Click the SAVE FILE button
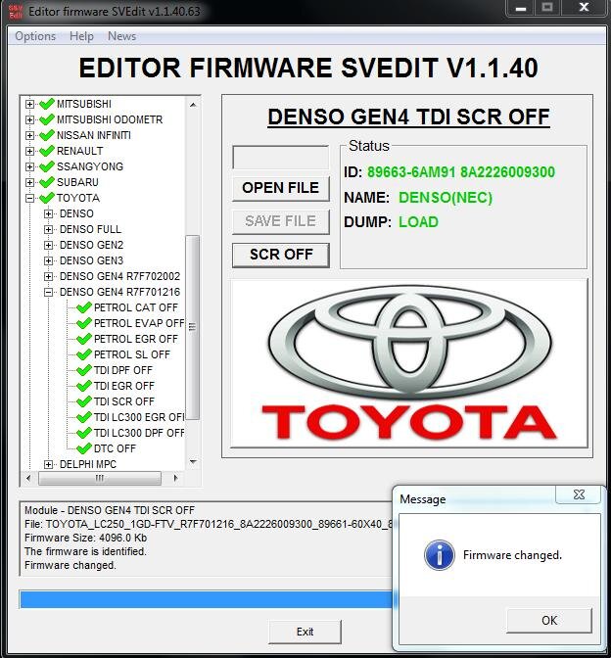 point(281,221)
